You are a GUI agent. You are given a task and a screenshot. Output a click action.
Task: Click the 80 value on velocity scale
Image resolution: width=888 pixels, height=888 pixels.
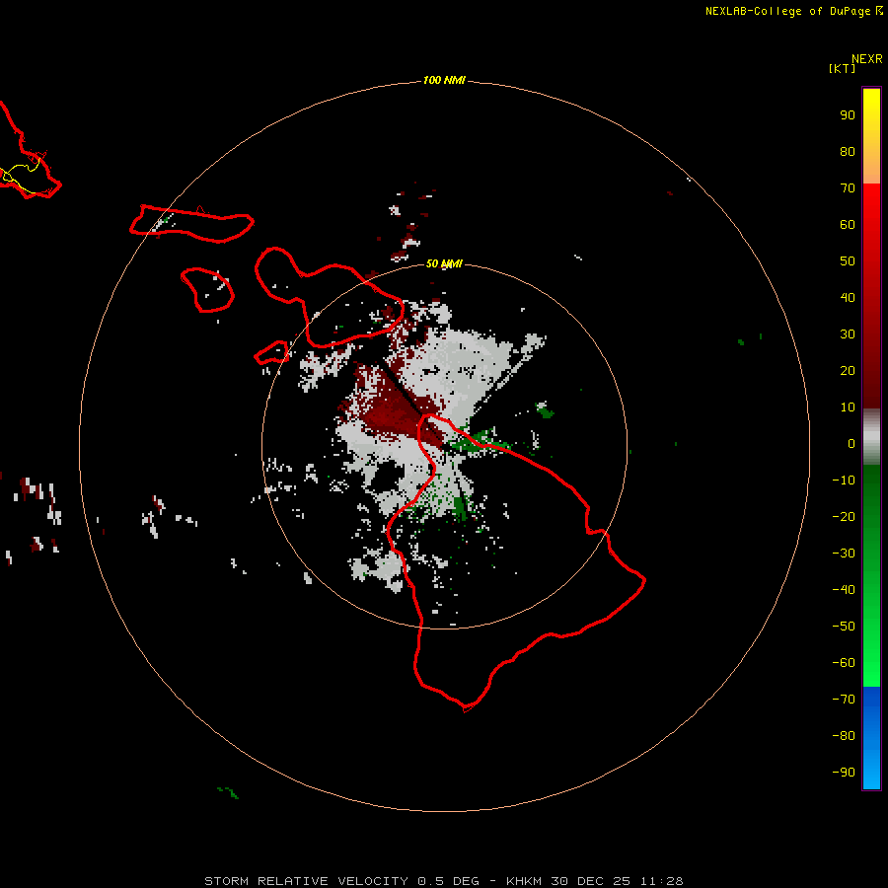[x=848, y=151]
